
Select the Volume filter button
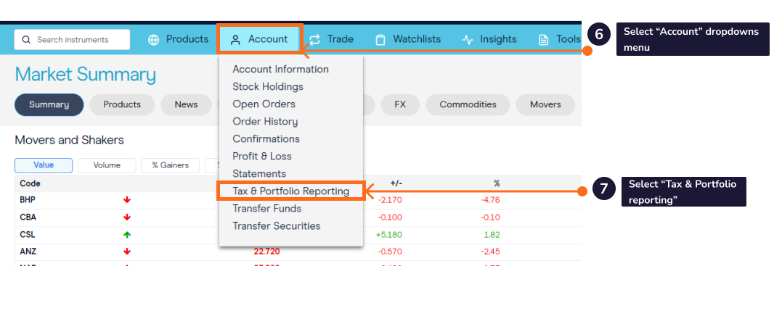tap(107, 165)
